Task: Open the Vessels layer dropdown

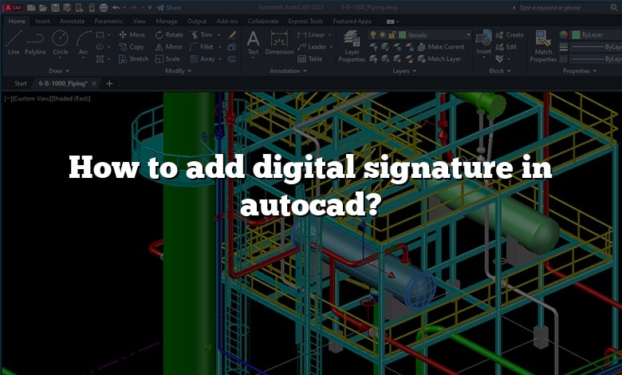Action: [435, 35]
